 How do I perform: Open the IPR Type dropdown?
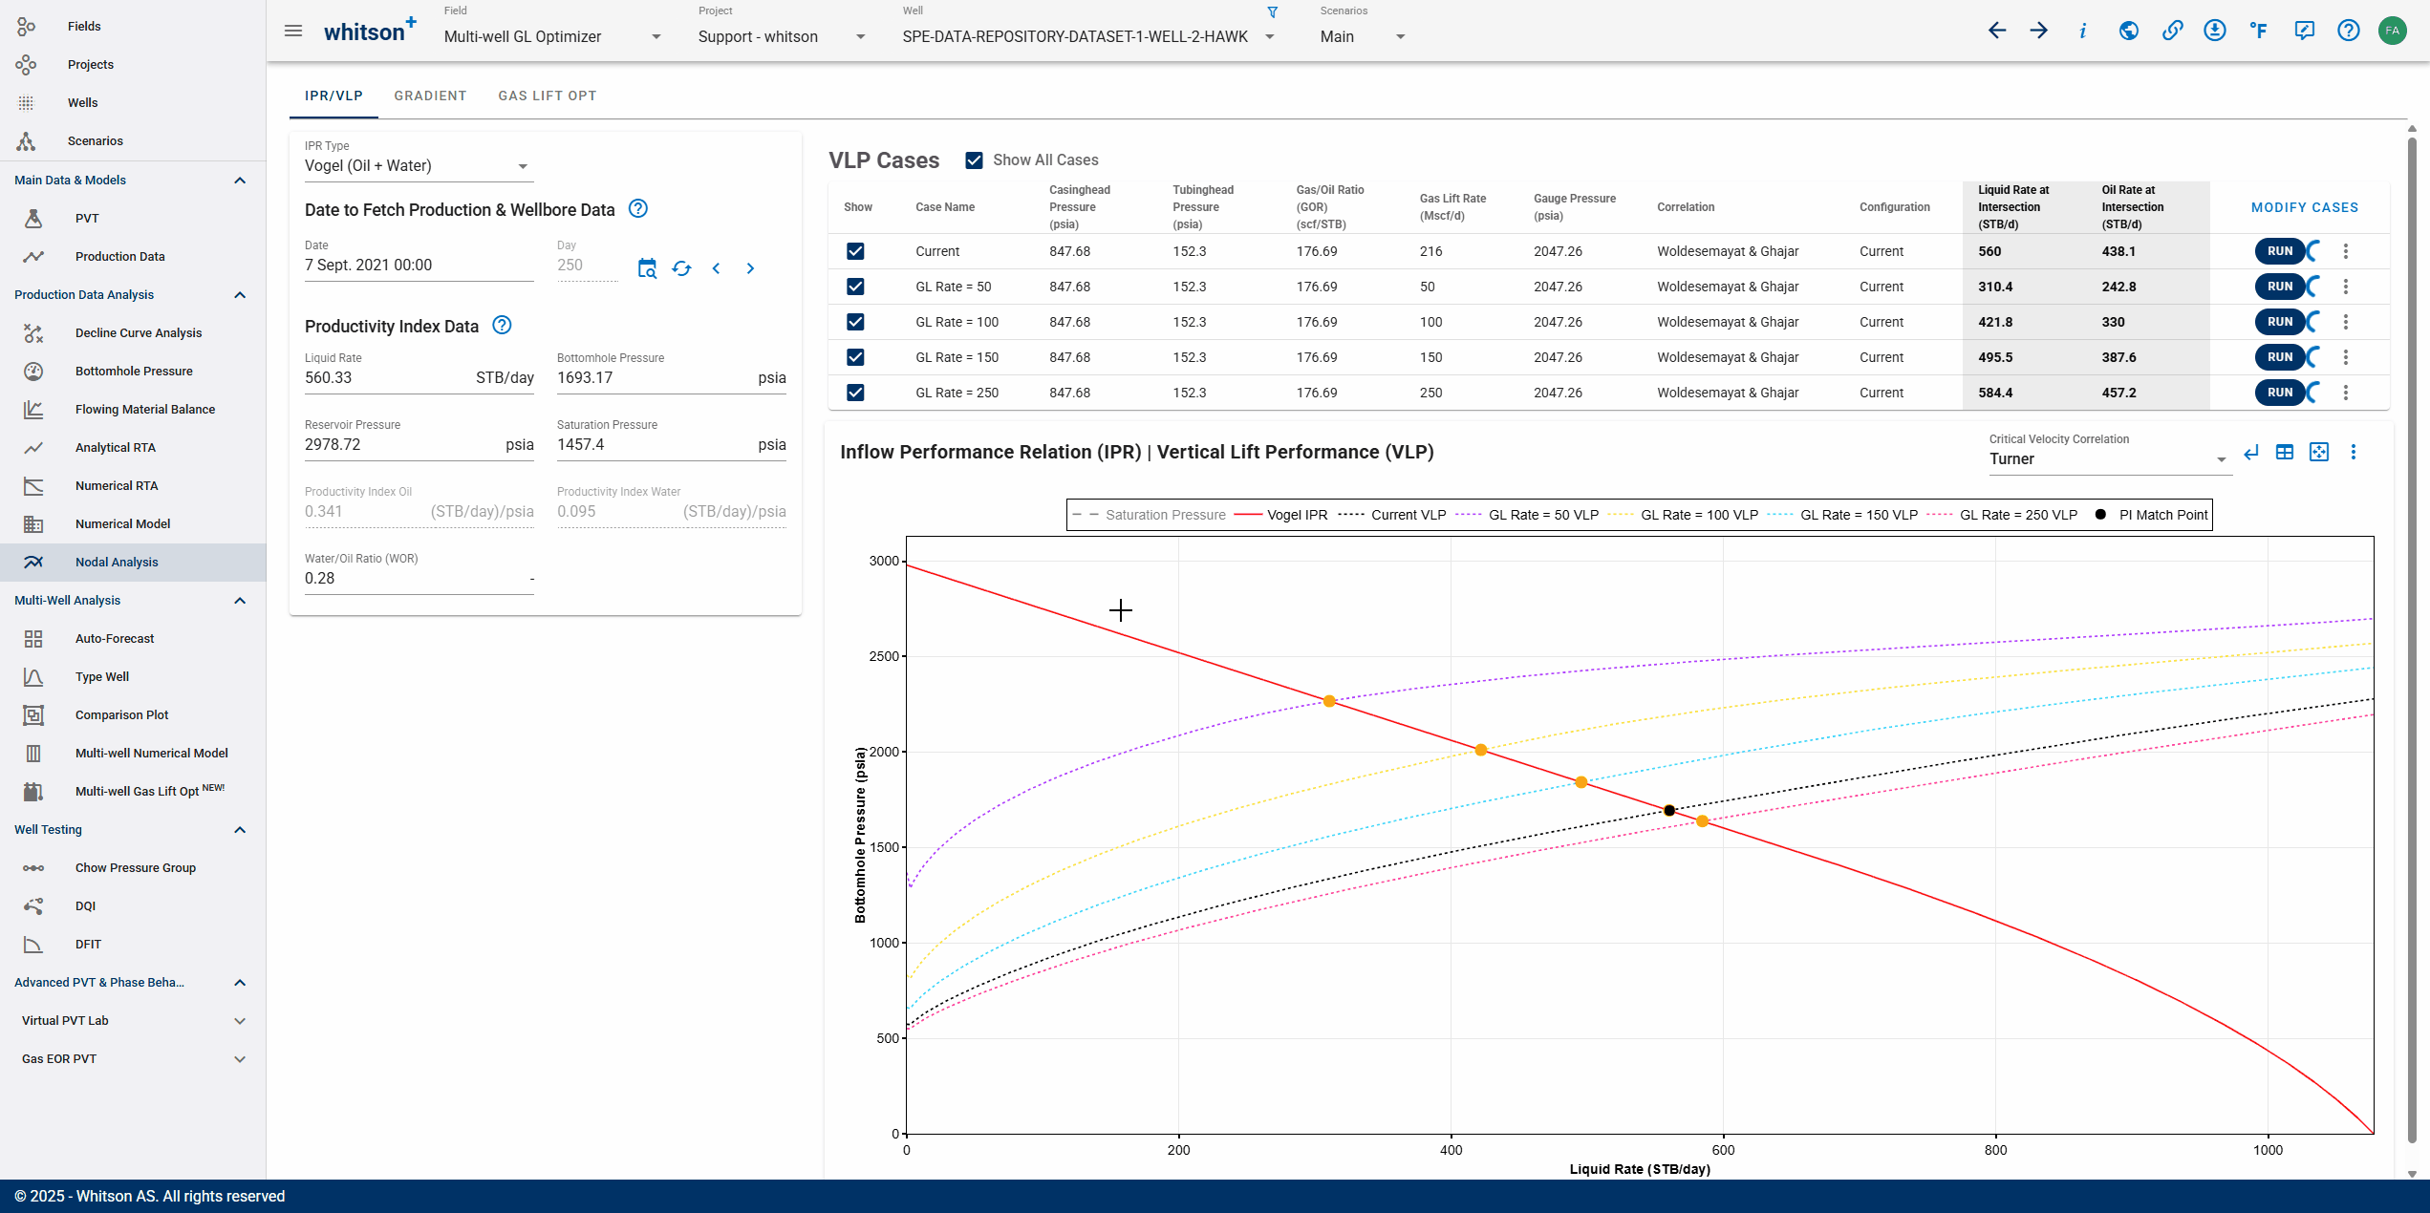click(x=419, y=166)
